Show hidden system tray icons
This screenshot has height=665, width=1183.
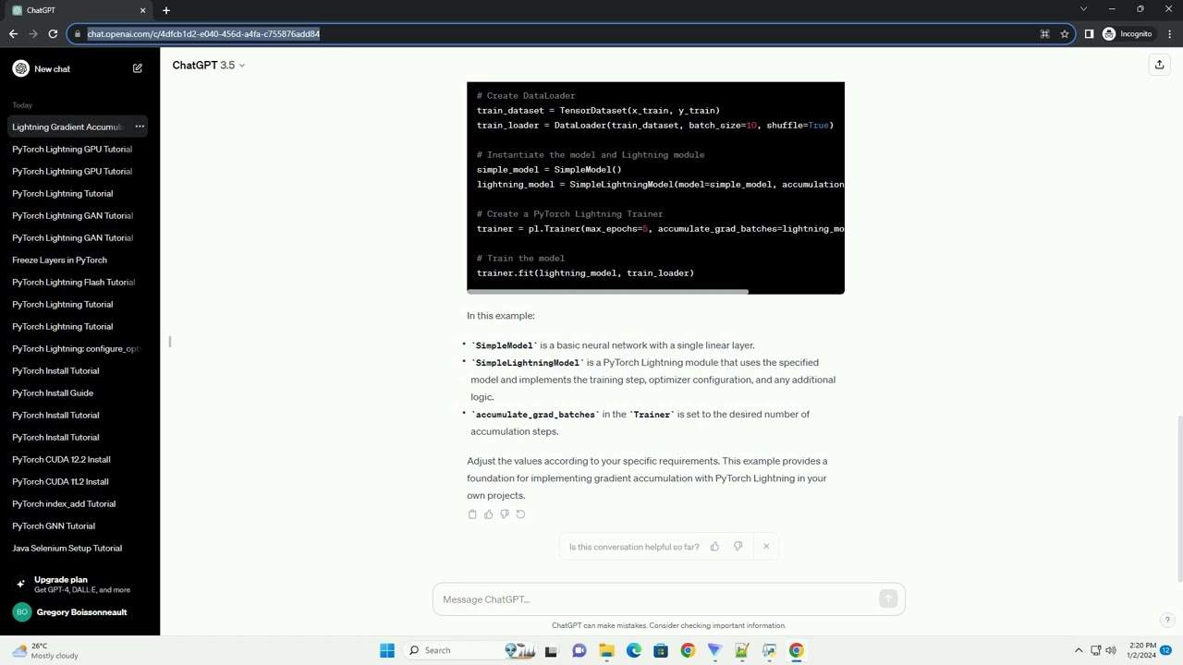point(1078,650)
